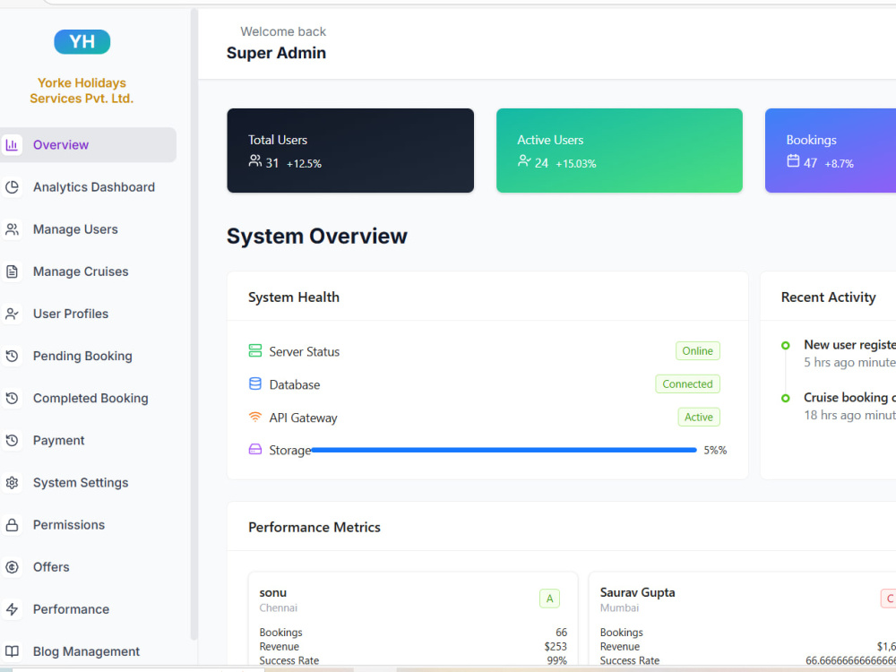Go to Manage Cruises

[88, 271]
